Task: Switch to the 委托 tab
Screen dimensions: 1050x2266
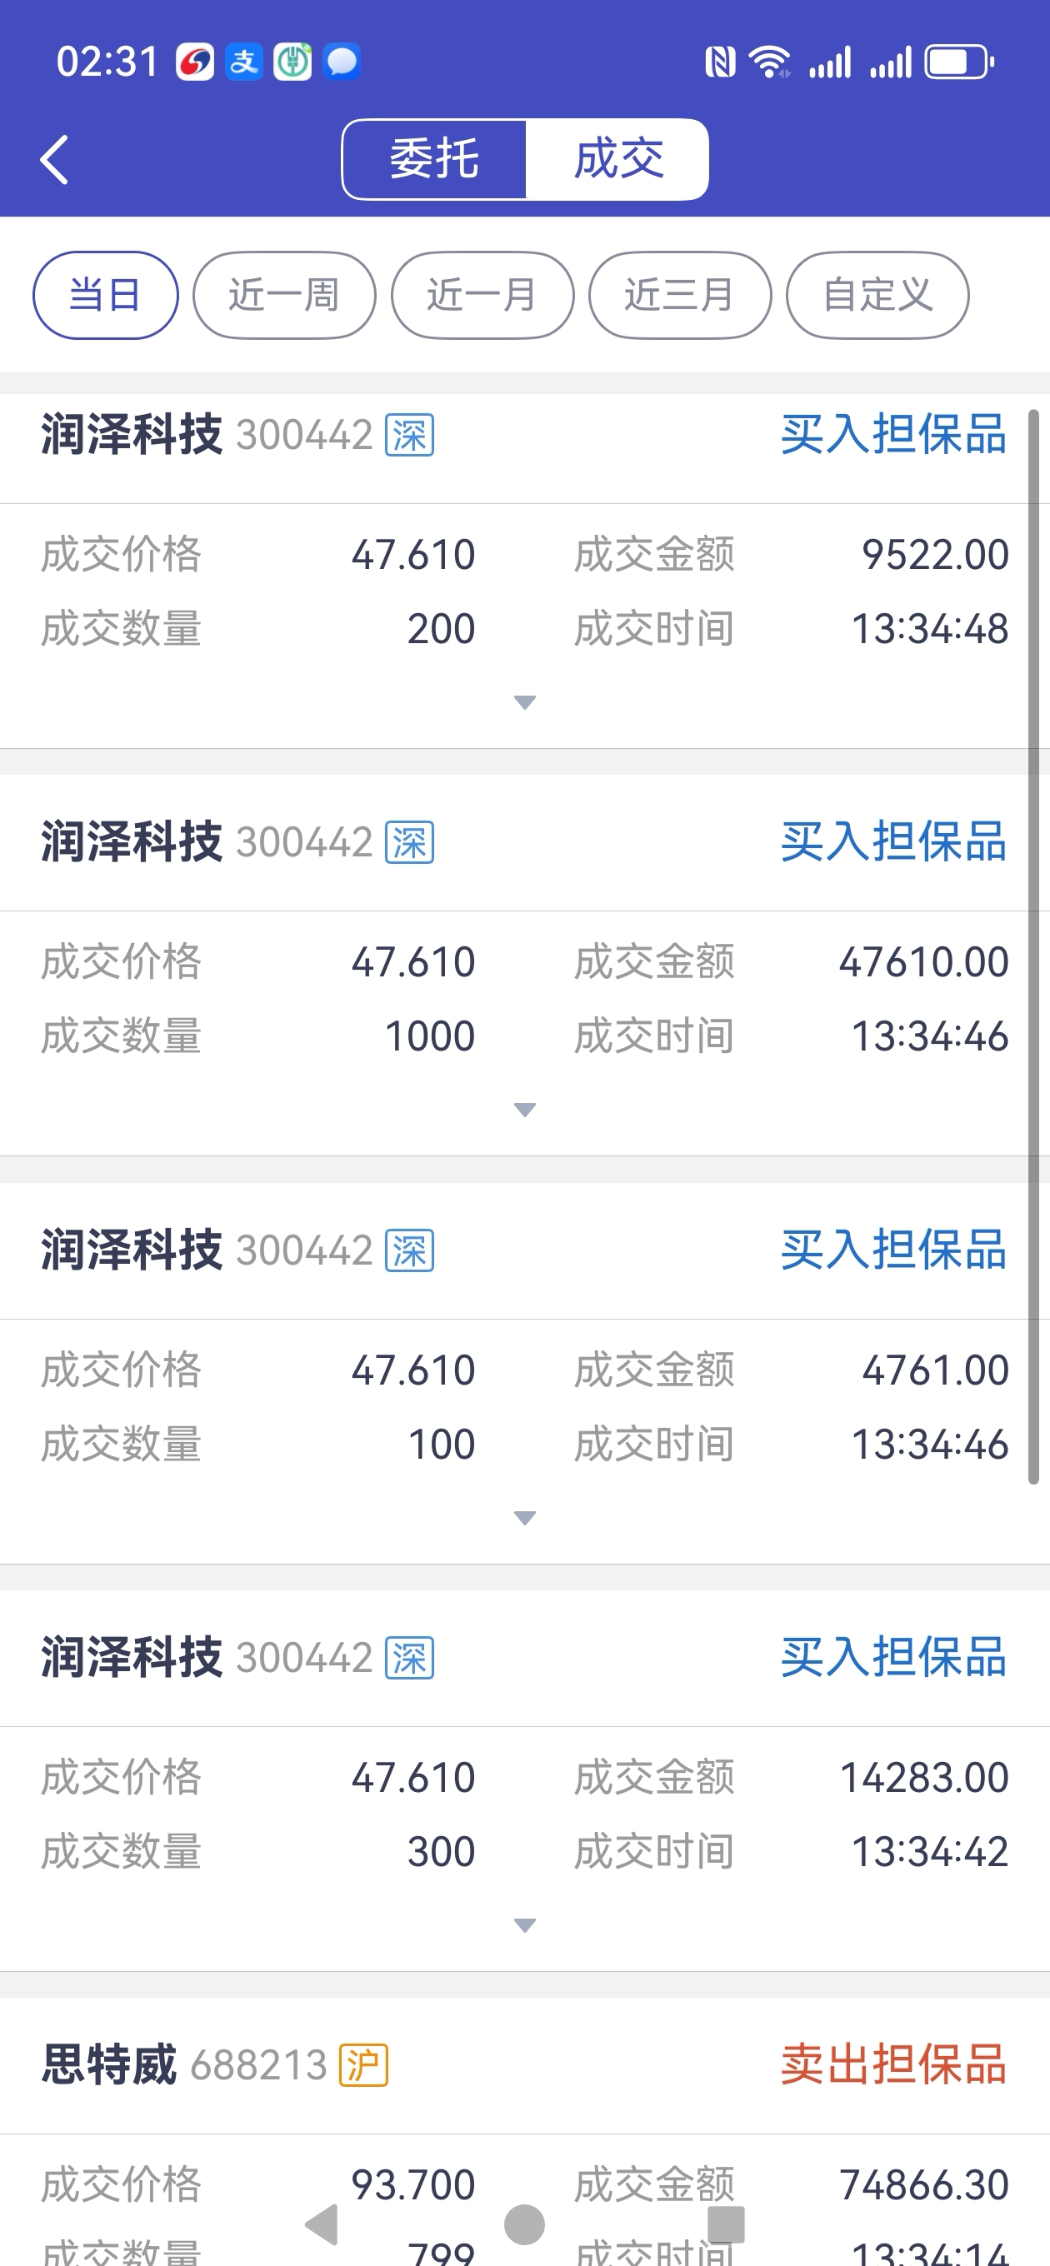Action: coord(434,159)
